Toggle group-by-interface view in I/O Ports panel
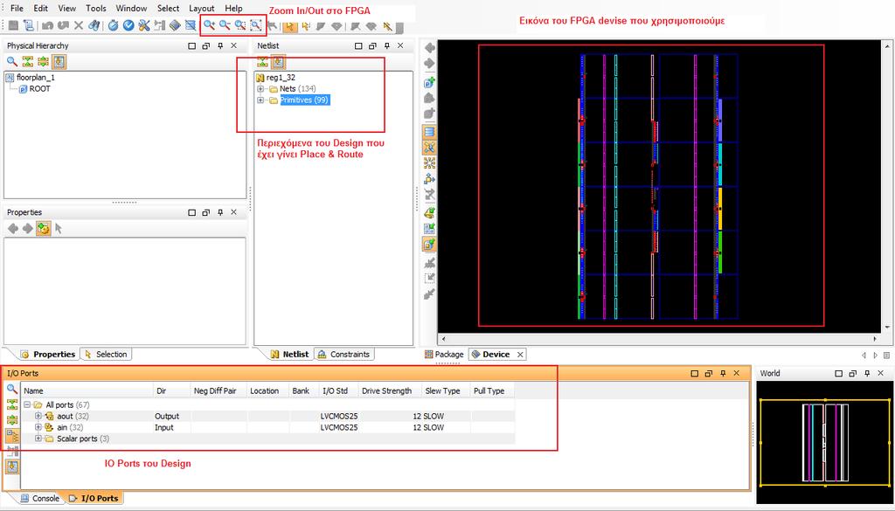The height and width of the screenshot is (511, 895). [12, 436]
